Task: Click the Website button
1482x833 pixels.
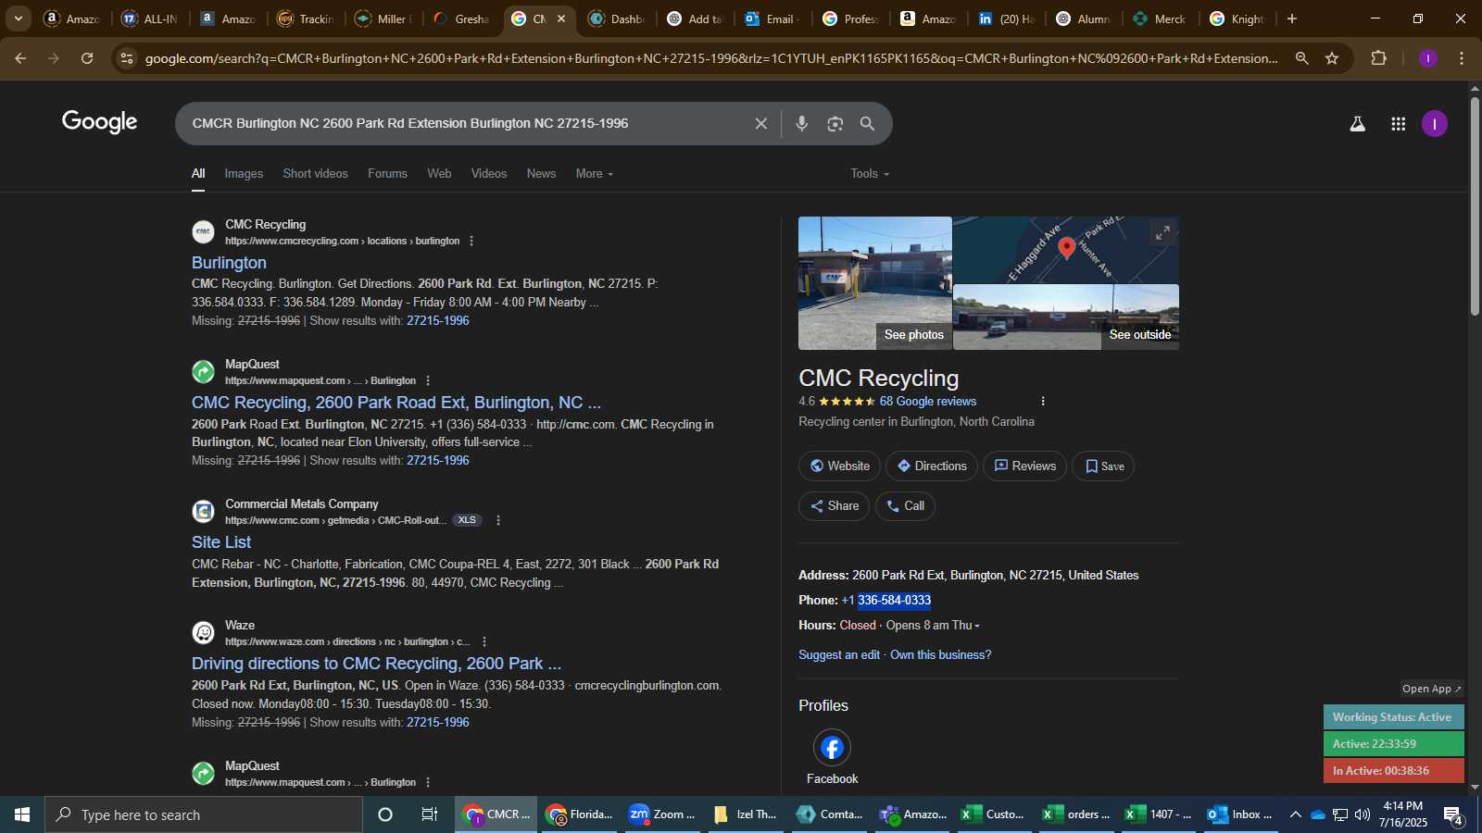Action: click(x=840, y=466)
